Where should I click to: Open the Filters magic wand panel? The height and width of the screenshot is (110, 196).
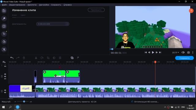(4, 18)
